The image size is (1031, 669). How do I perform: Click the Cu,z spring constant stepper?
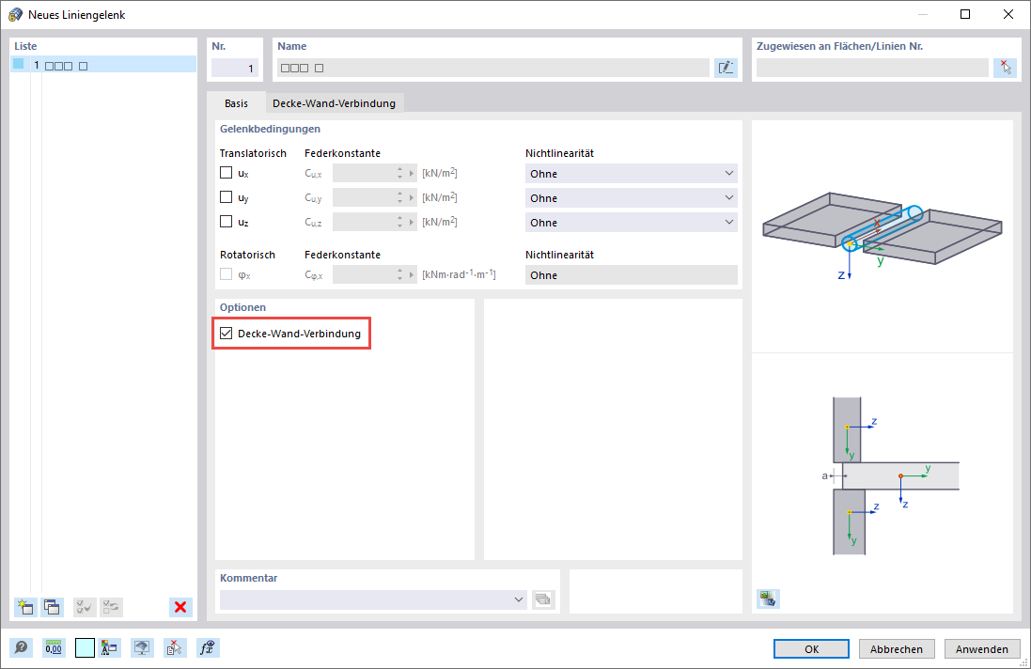pyautogui.click(x=399, y=222)
